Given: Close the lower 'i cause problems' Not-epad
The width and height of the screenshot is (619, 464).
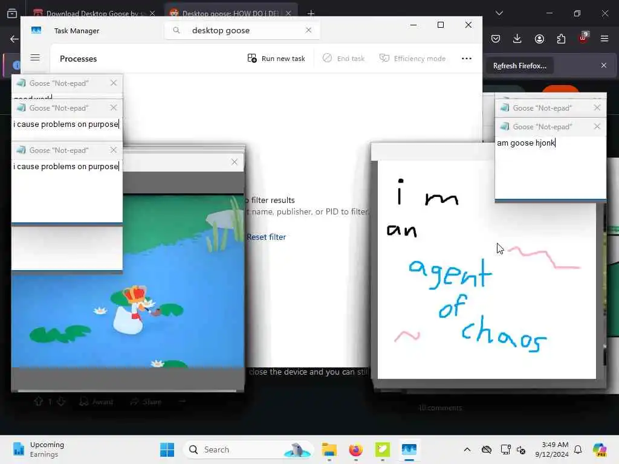Looking at the screenshot, I should [114, 150].
